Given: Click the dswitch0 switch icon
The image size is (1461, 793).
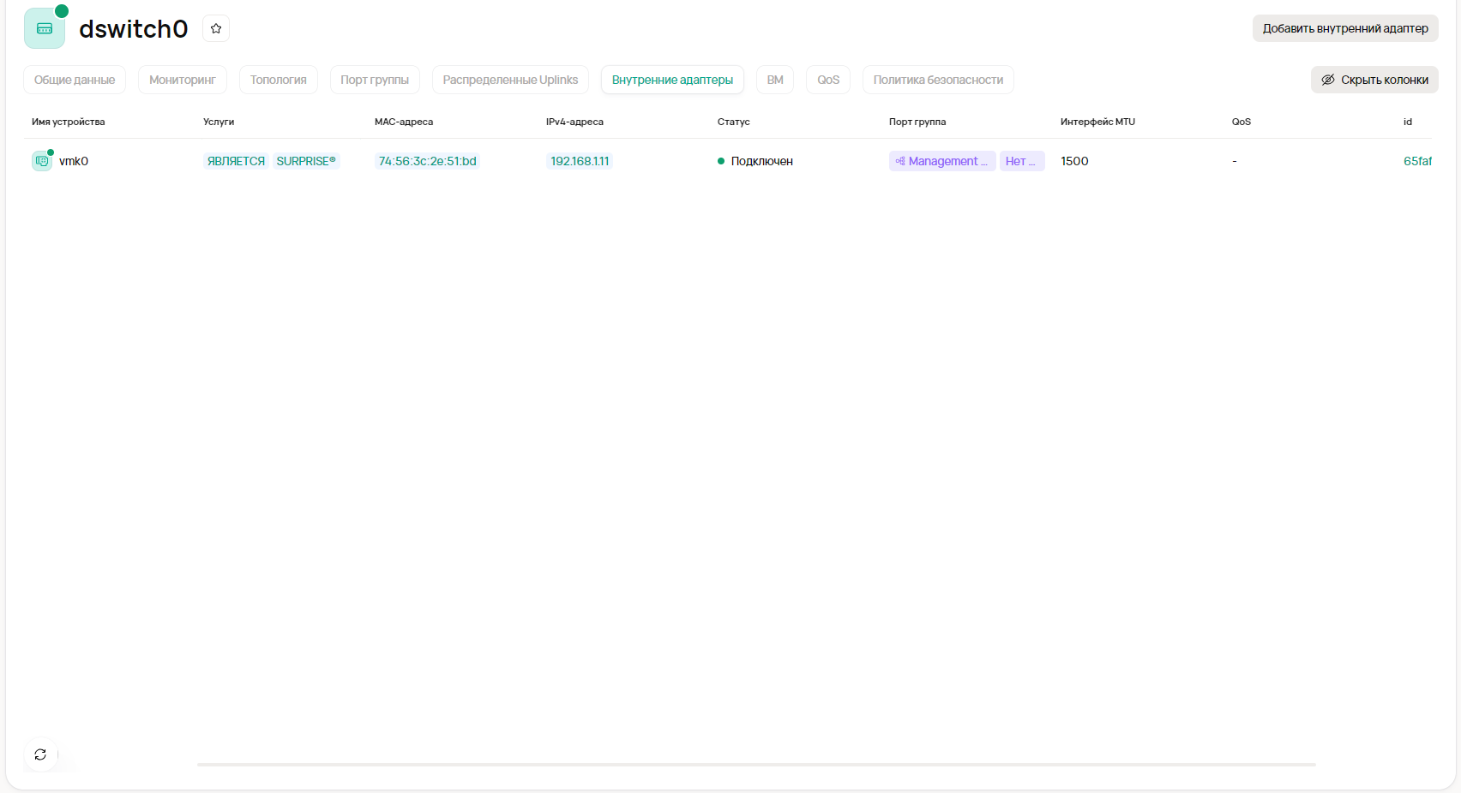Looking at the screenshot, I should [45, 28].
